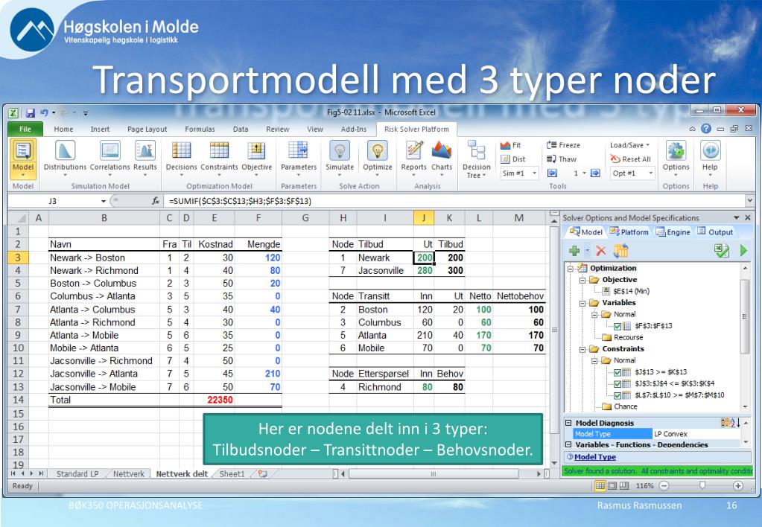This screenshot has width=762, height=527.
Task: Collapse the Constraints folder node
Action: 582,349
